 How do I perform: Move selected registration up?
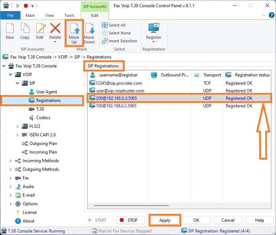point(74,33)
